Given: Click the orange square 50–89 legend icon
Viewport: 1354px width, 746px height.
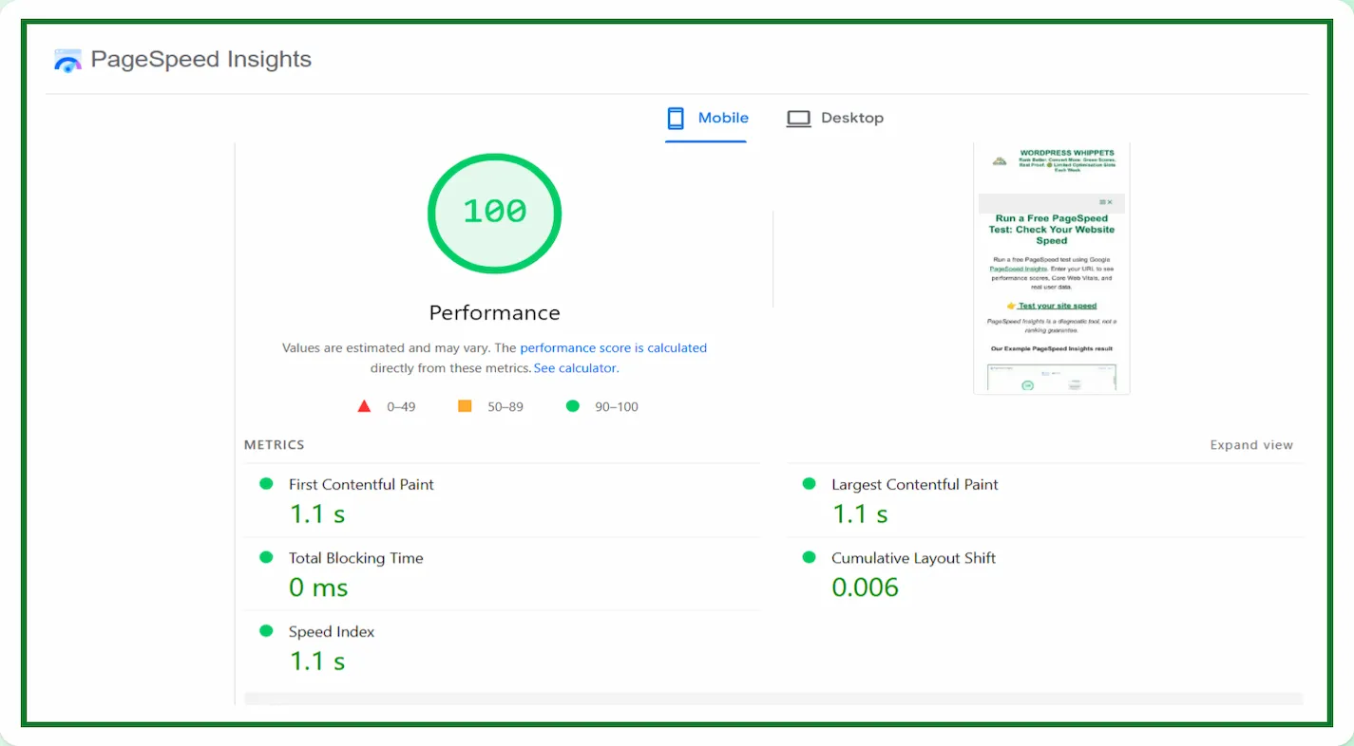Looking at the screenshot, I should (x=465, y=406).
